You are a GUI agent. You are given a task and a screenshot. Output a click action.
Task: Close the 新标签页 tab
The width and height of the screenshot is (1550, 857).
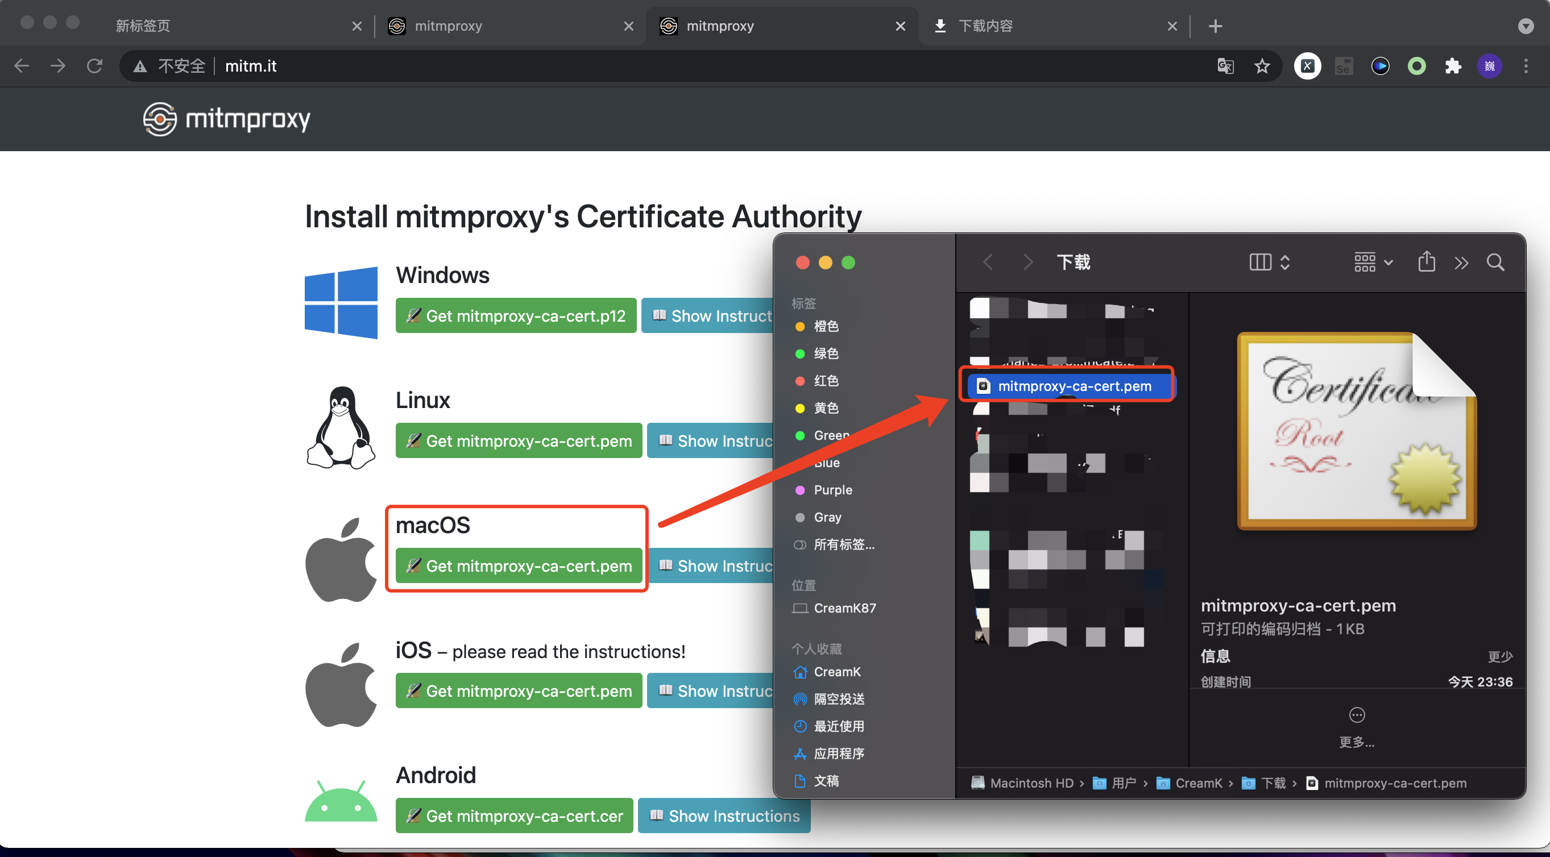tap(357, 26)
